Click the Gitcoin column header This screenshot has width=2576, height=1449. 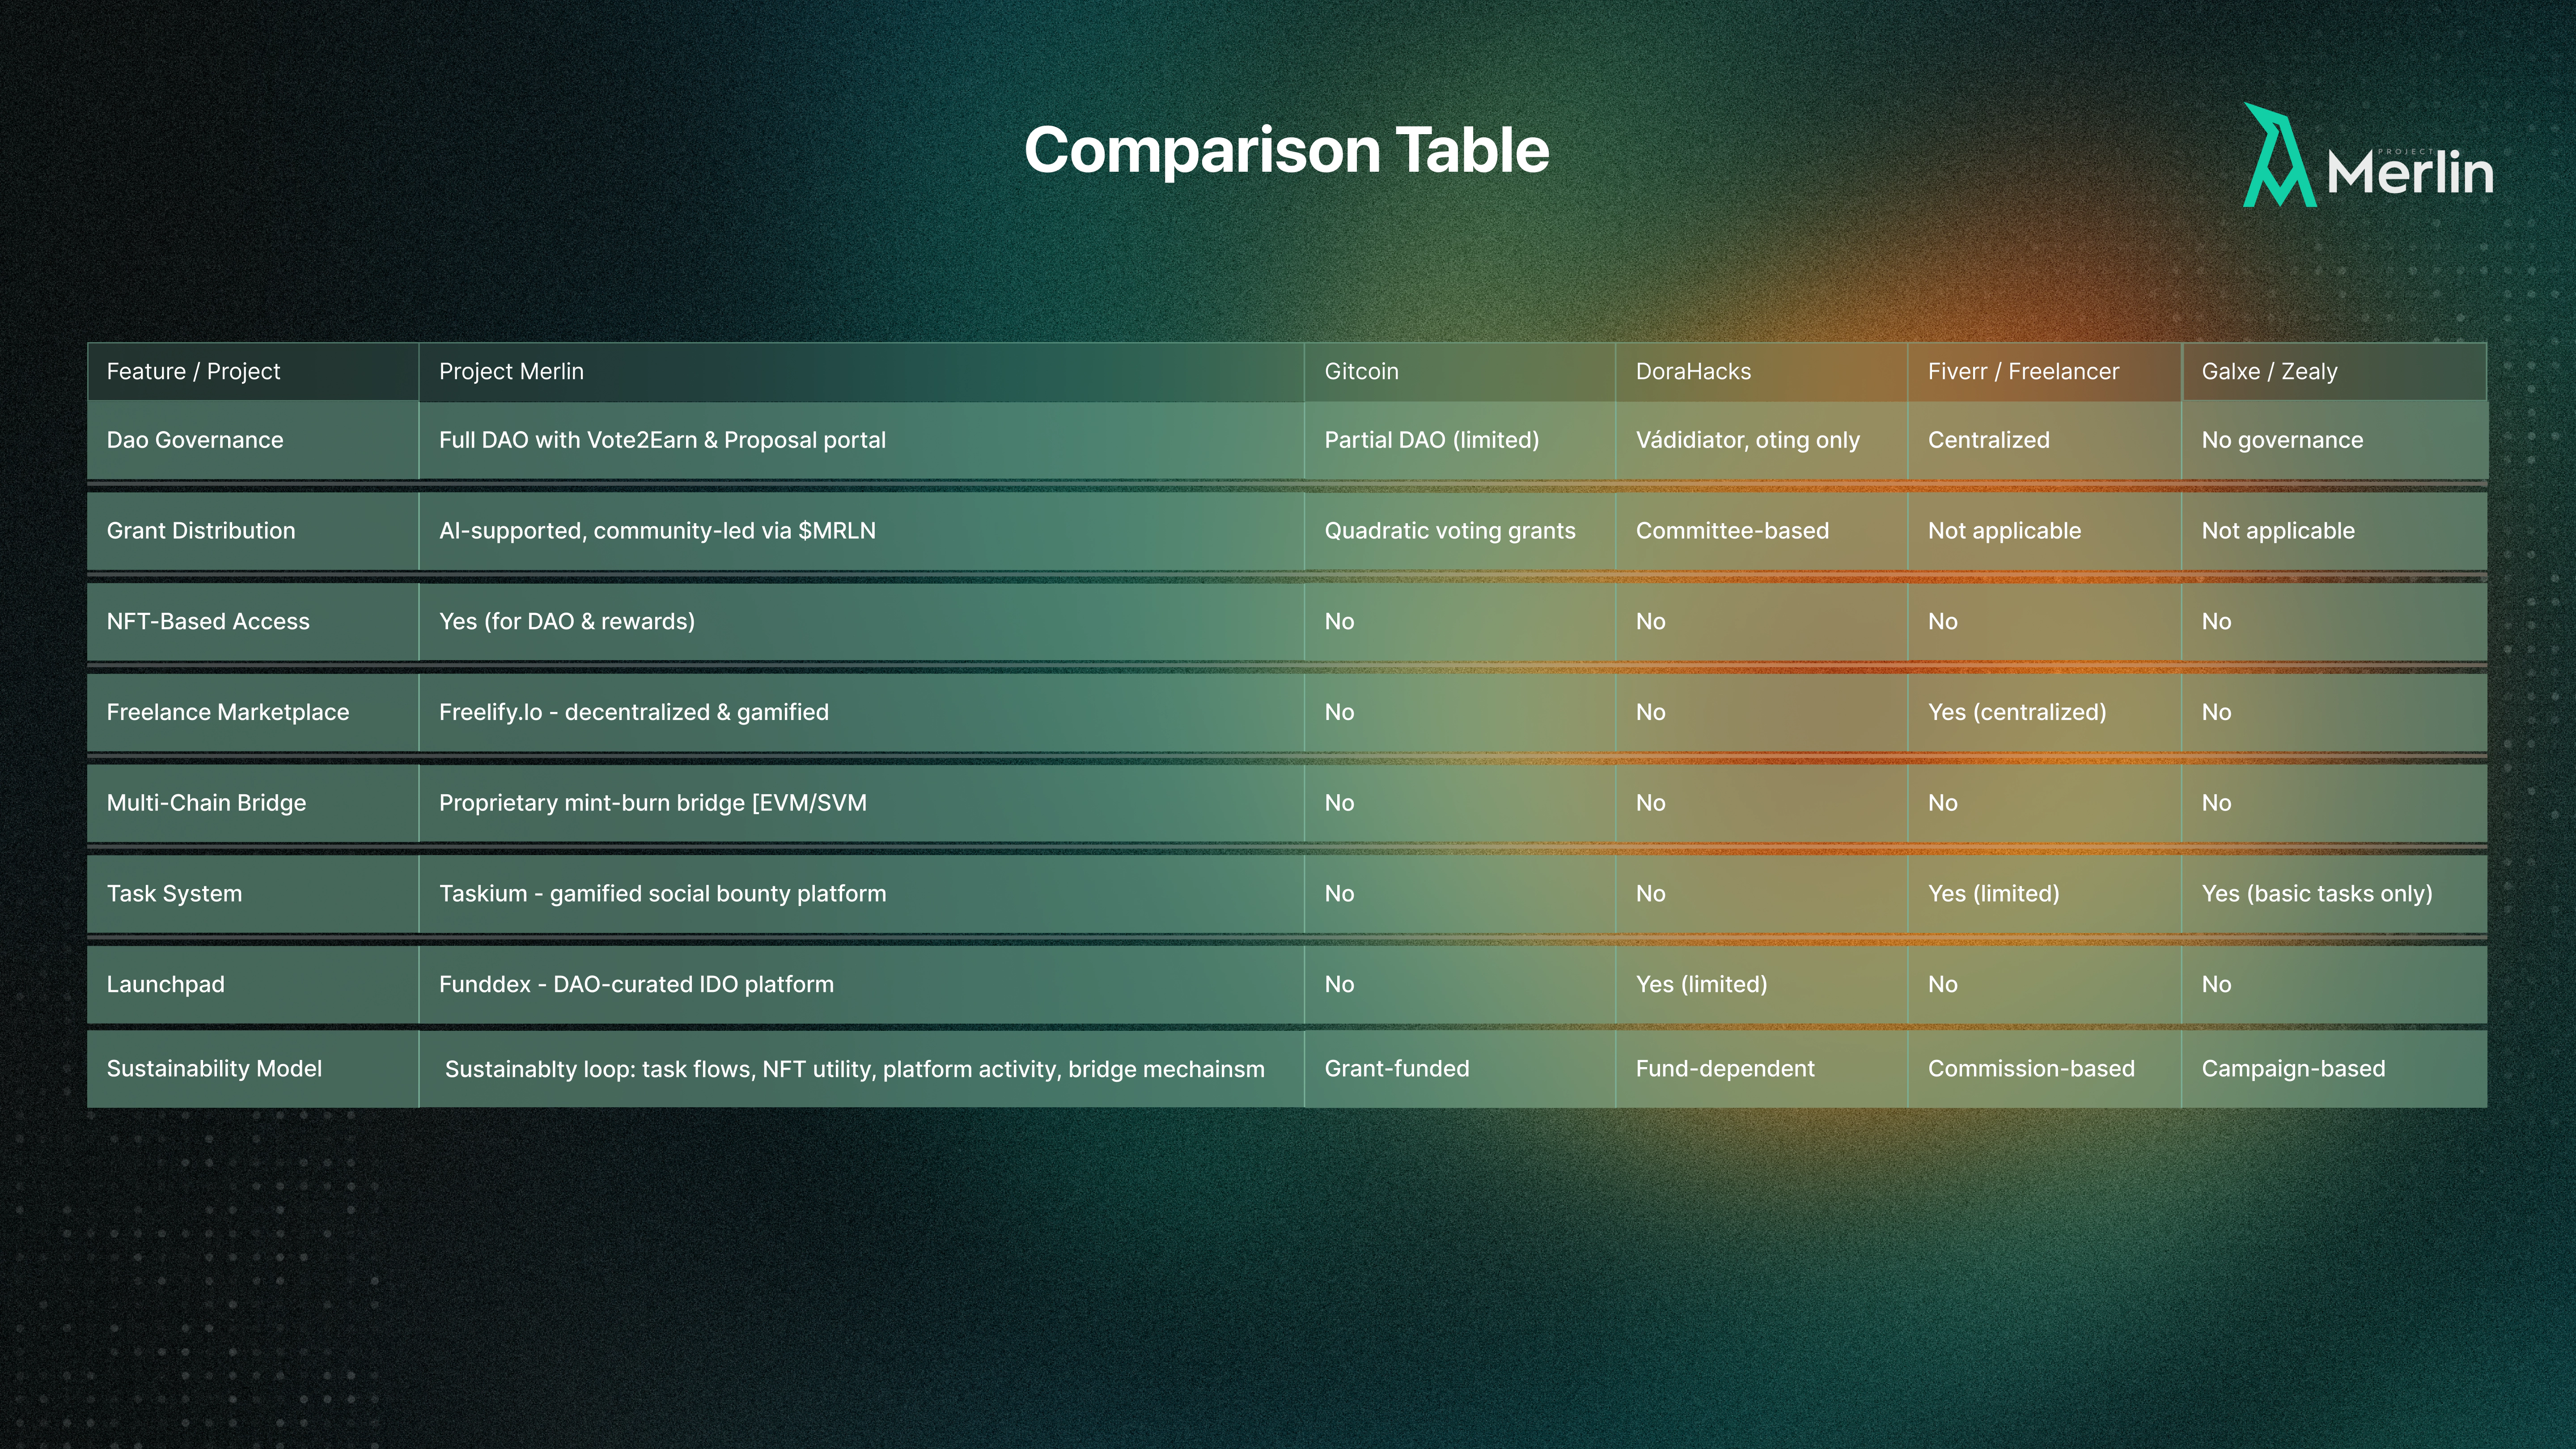(1361, 372)
